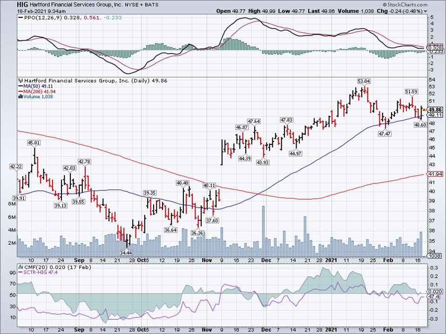Click the Open 49.77 value
This screenshot has height=334, width=446.
point(231,11)
